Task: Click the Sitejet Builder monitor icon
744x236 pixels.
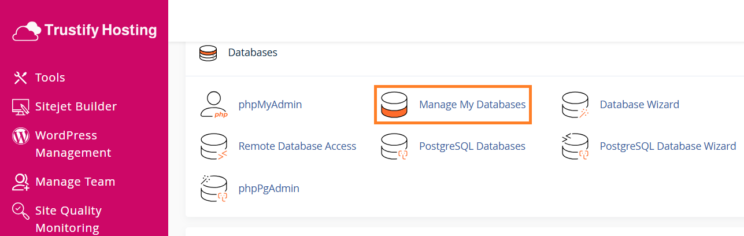Action: pos(21,106)
